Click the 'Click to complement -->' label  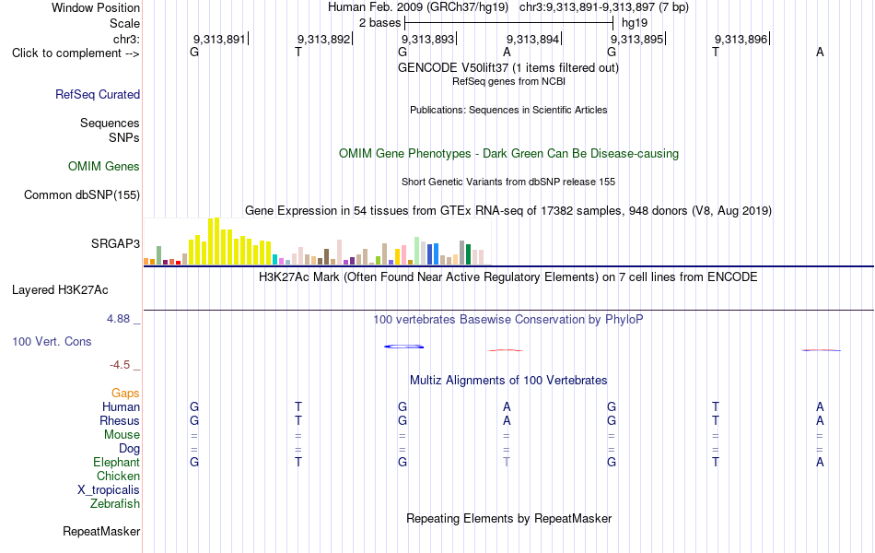76,53
